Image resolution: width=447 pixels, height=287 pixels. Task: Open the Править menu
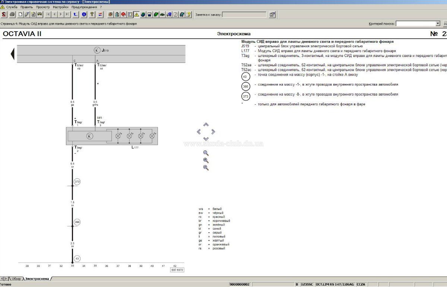click(27, 7)
